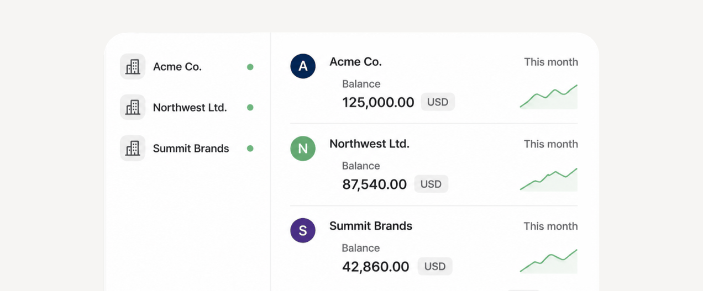This screenshot has width=703, height=291.
Task: Click the building icon beside Summit Brands
Action: pyautogui.click(x=133, y=148)
